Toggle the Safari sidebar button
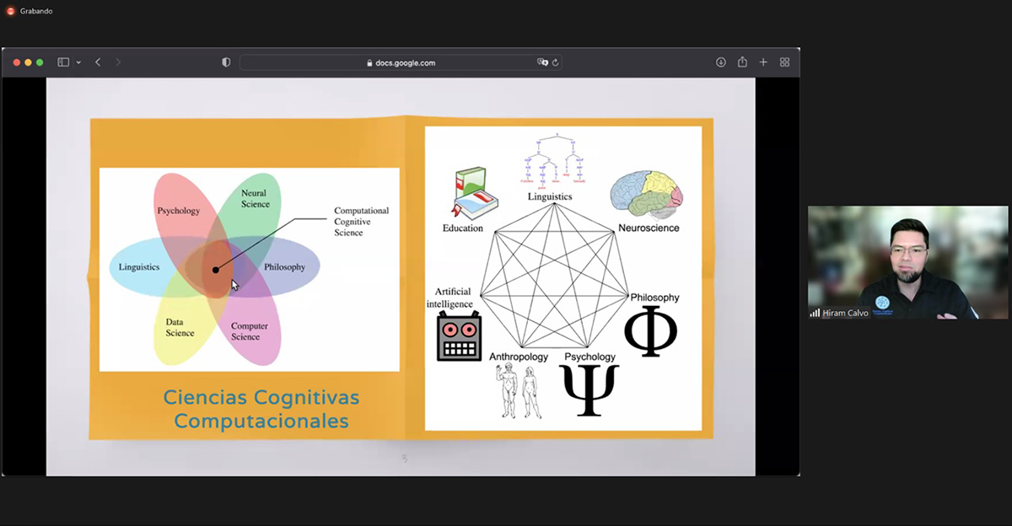Image resolution: width=1012 pixels, height=526 pixels. click(x=63, y=62)
